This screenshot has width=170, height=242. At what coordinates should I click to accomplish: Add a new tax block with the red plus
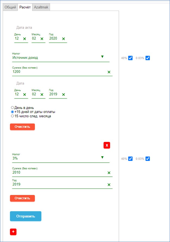pyautogui.click(x=13, y=232)
